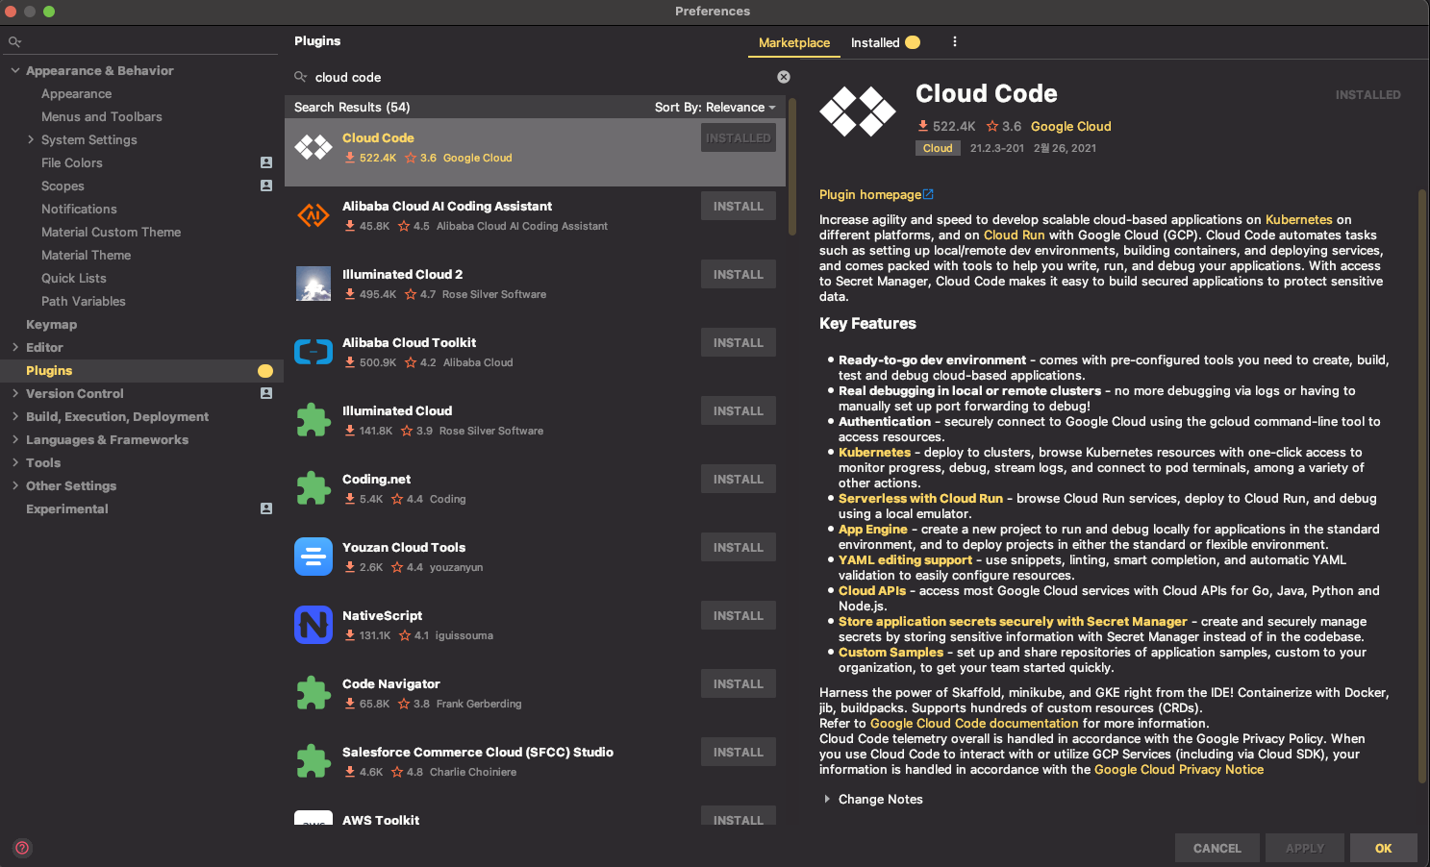Click the OK button
This screenshot has width=1430, height=867.
1384,848
